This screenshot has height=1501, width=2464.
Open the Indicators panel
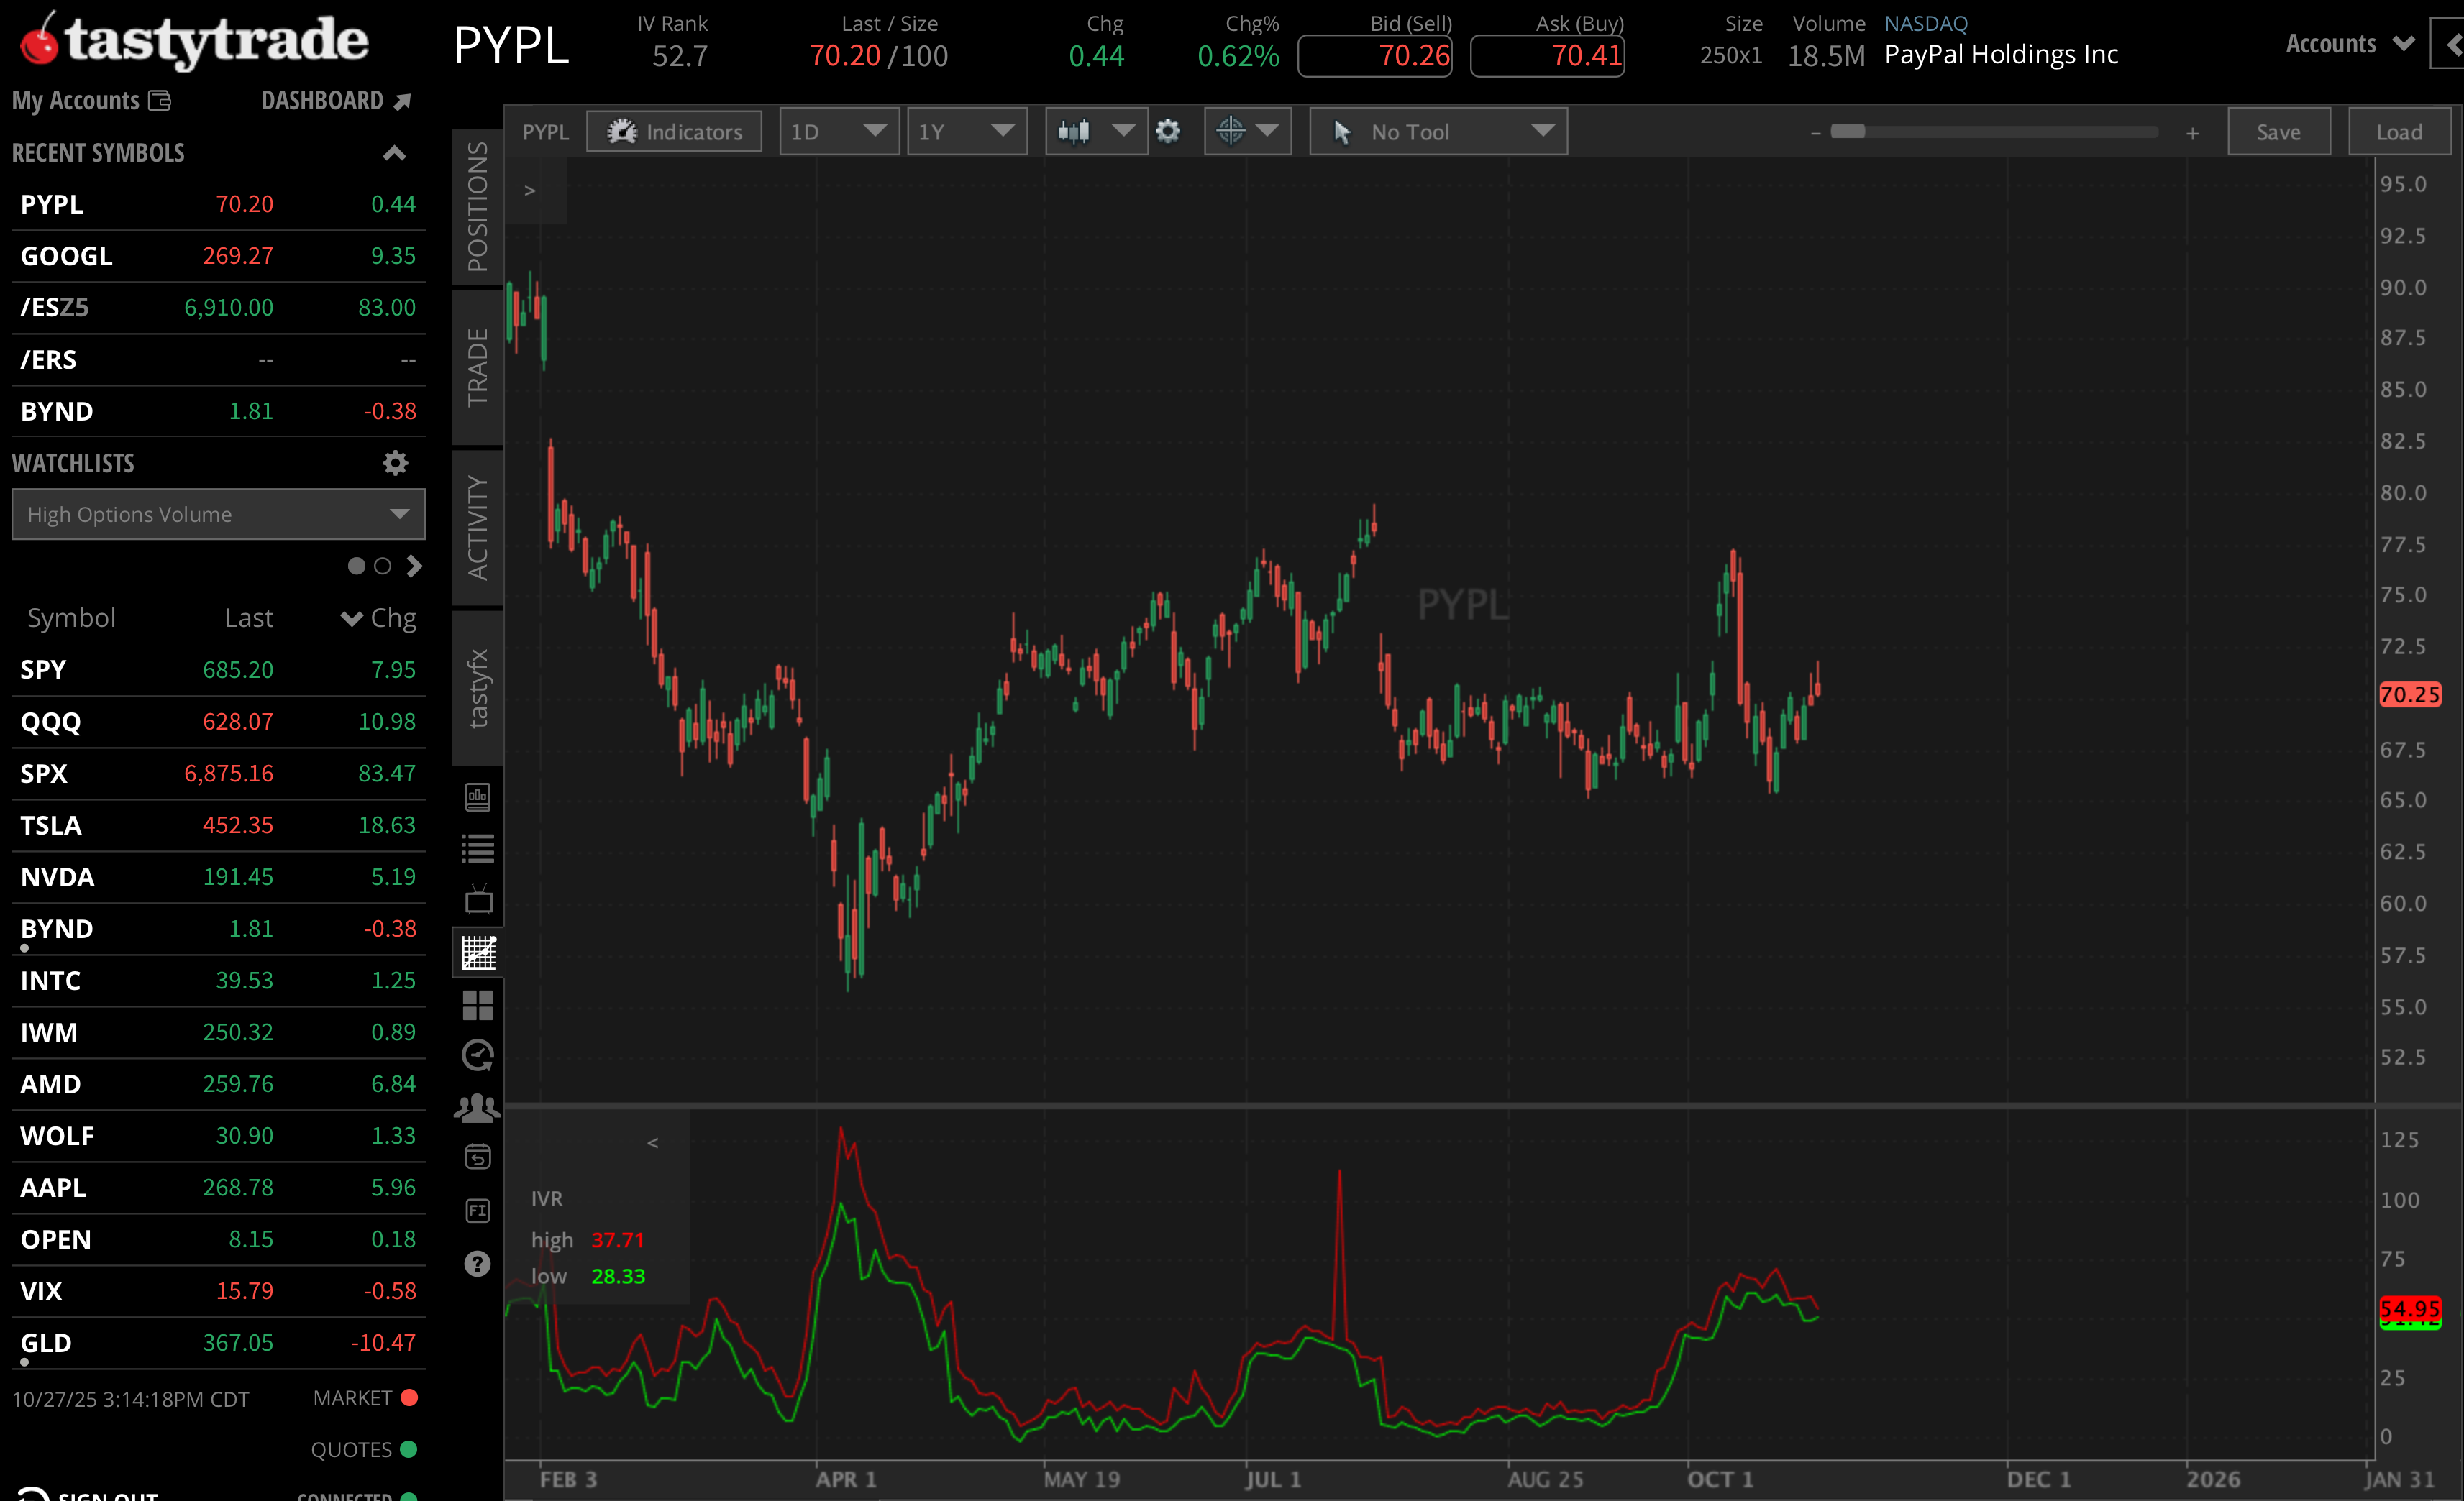[x=674, y=131]
